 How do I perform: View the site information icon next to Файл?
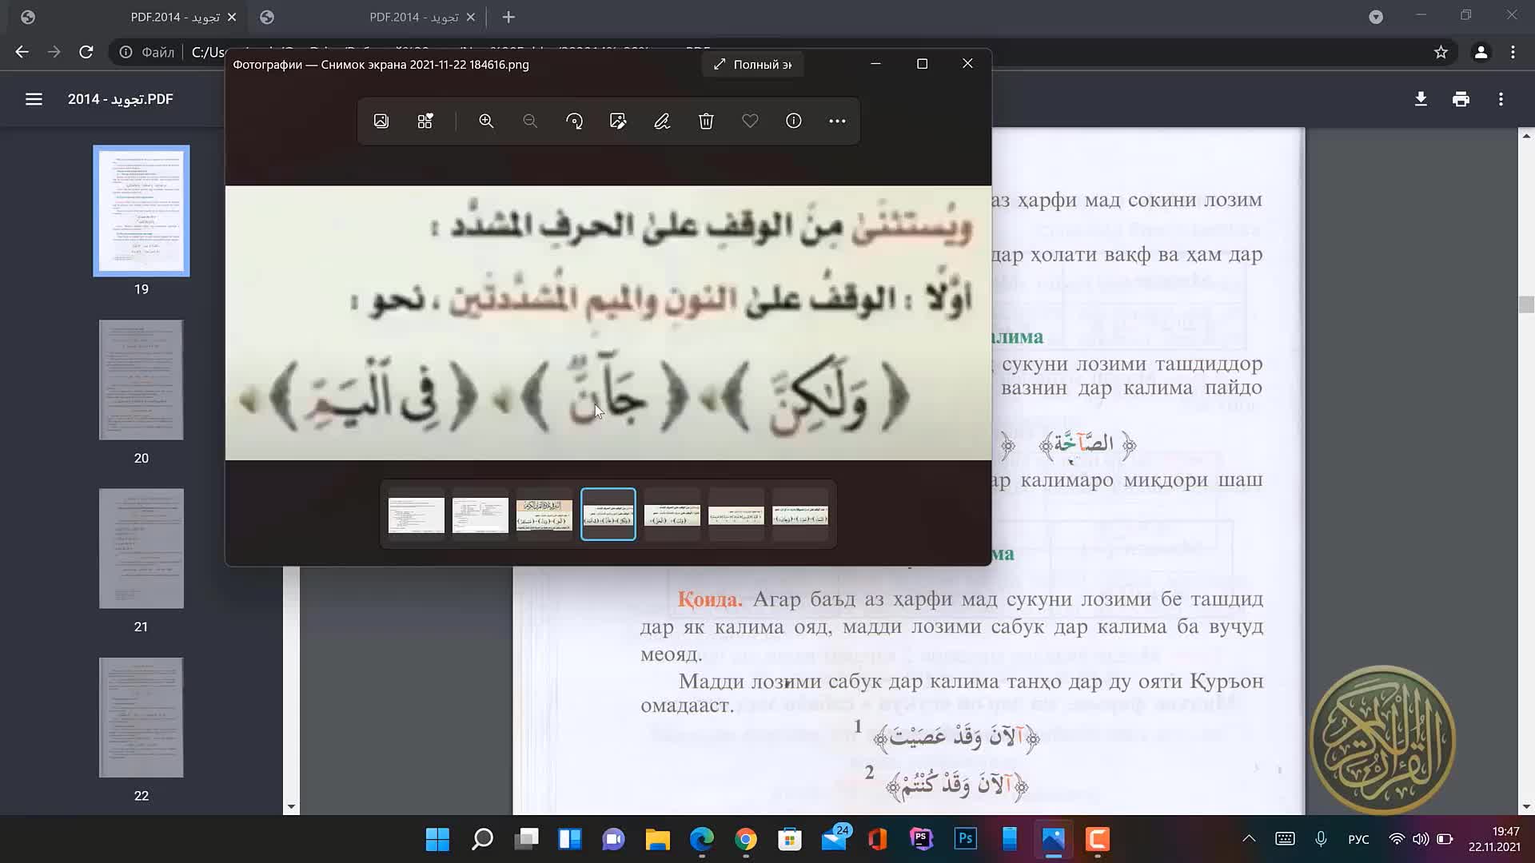click(x=126, y=52)
